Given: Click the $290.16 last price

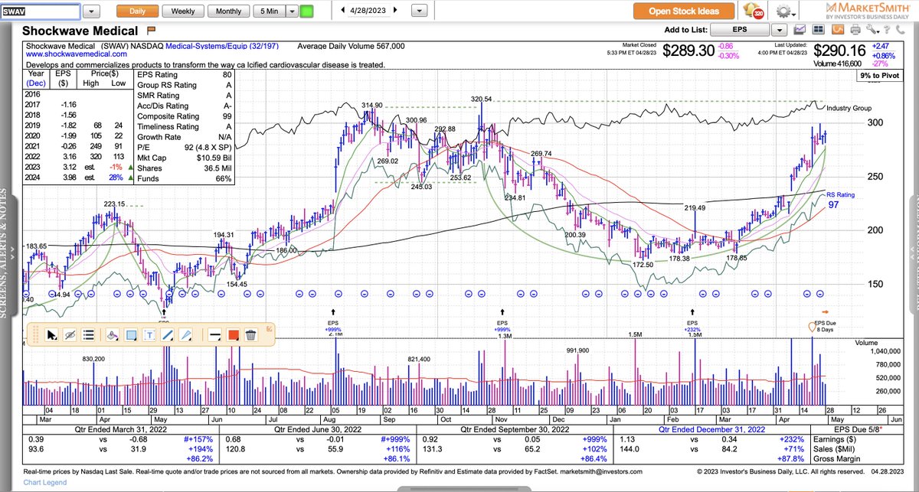Looking at the screenshot, I should pyautogui.click(x=841, y=51).
